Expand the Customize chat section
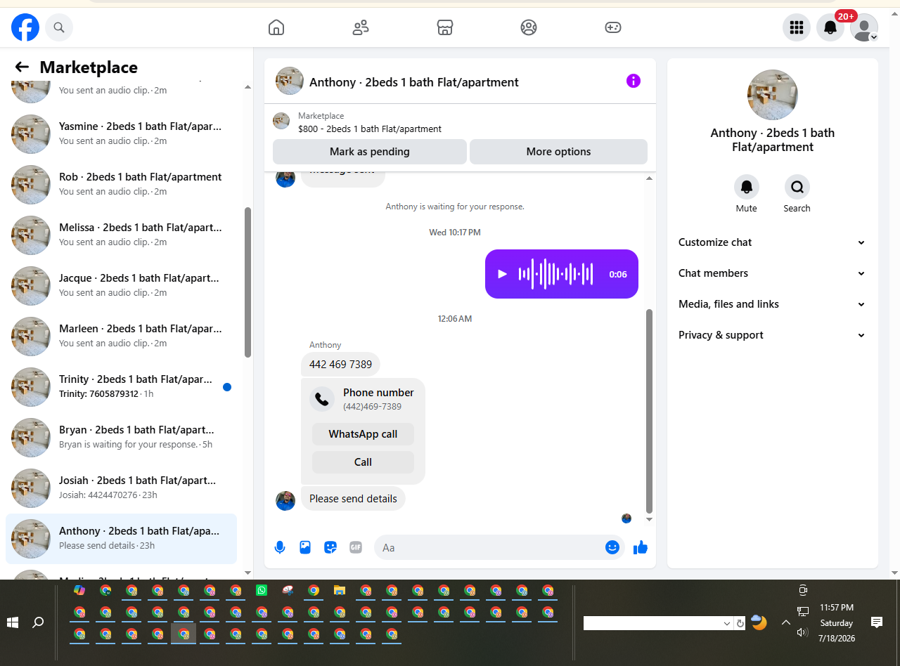Viewport: 900px width, 666px height. click(772, 242)
